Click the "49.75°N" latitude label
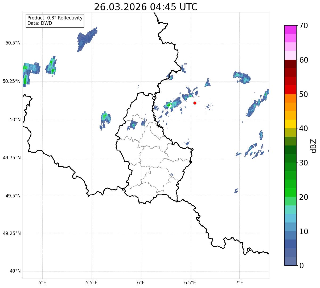Image resolution: width=320 pixels, height=288 pixels. point(12,158)
